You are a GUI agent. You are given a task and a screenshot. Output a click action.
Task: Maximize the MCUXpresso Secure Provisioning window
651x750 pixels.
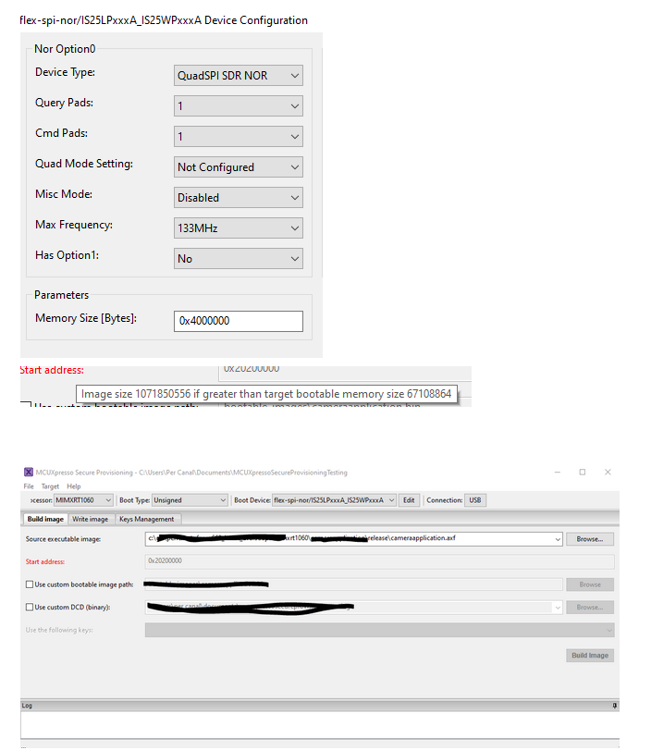[x=583, y=472]
